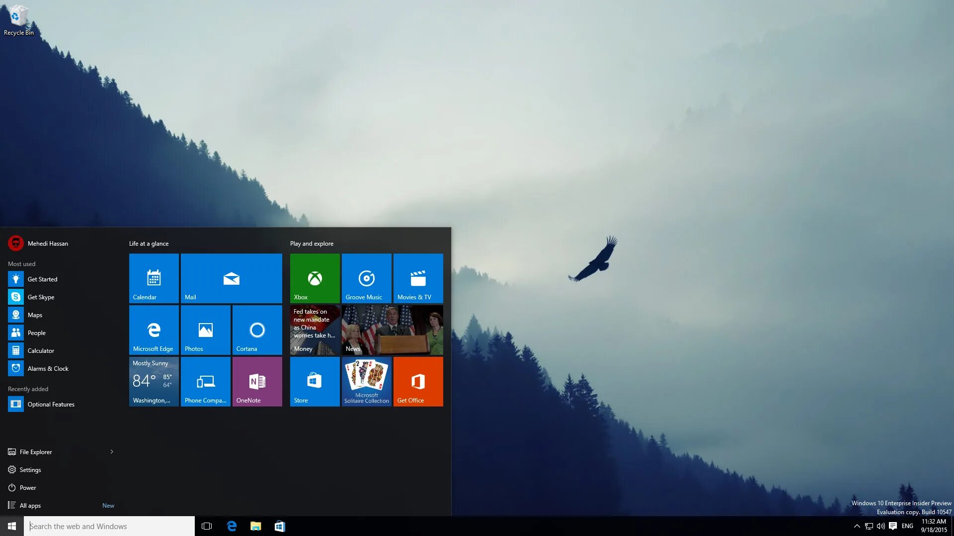The image size is (954, 536).
Task: Expand File Explorer in Start menu
Action: [x=111, y=452]
